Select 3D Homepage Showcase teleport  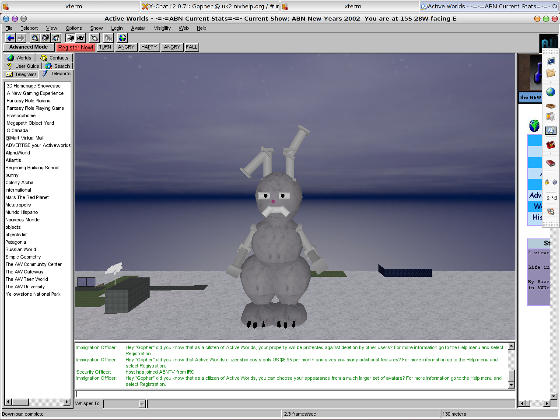(34, 86)
